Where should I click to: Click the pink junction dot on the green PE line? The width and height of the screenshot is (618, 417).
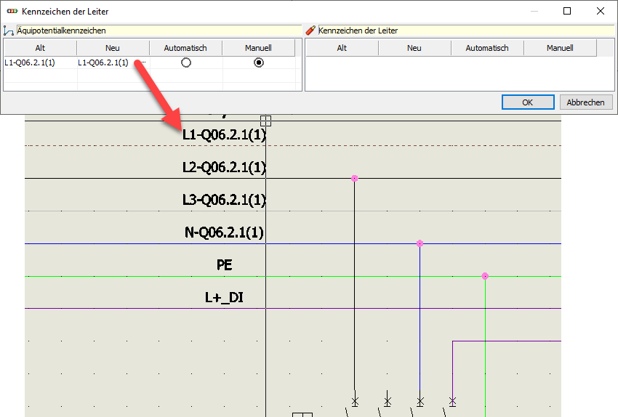tap(485, 276)
